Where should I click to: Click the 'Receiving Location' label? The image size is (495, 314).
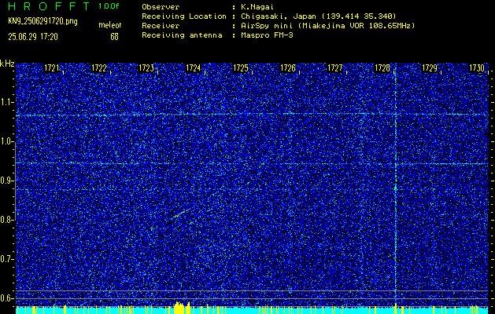(x=184, y=16)
